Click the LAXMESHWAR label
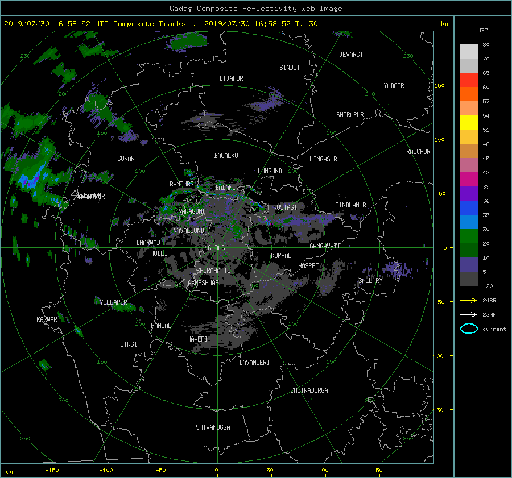This screenshot has width=512, height=478. [201, 283]
